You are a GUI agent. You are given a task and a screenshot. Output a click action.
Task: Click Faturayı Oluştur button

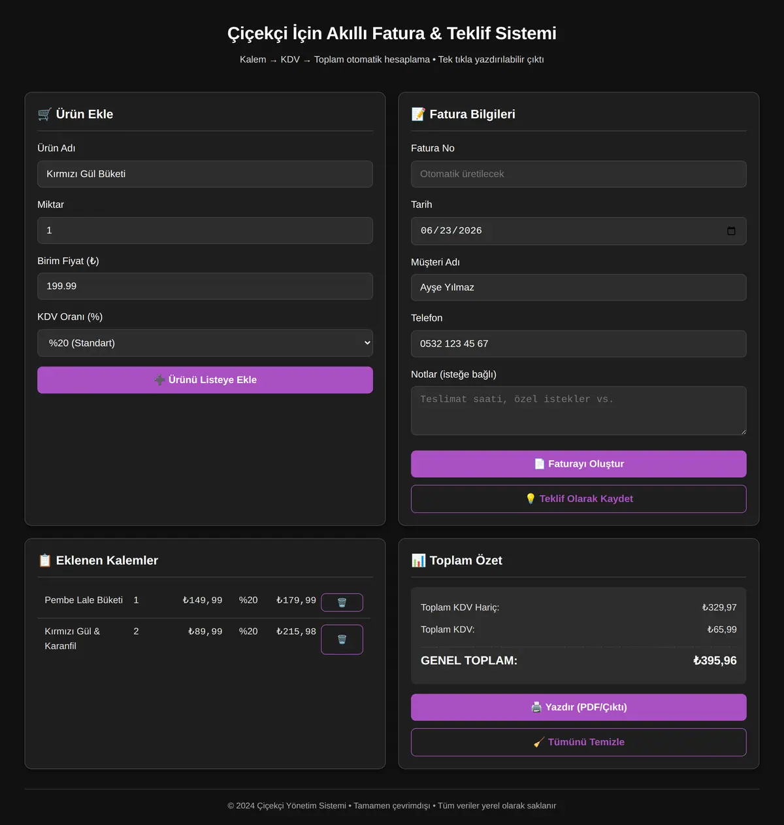(579, 464)
